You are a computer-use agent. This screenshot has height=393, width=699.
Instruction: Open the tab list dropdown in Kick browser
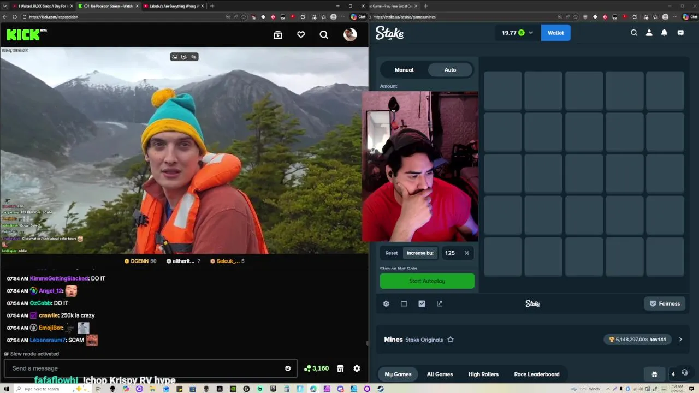click(x=4, y=6)
